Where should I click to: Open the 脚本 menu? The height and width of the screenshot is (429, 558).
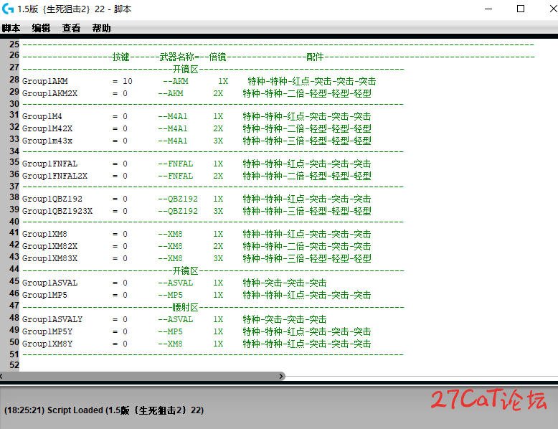coord(11,28)
